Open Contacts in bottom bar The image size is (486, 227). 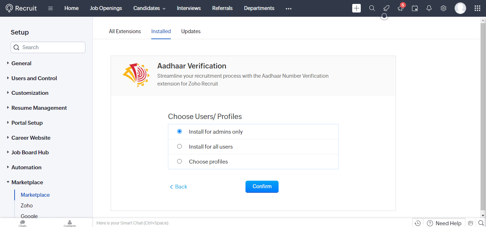coord(70,223)
